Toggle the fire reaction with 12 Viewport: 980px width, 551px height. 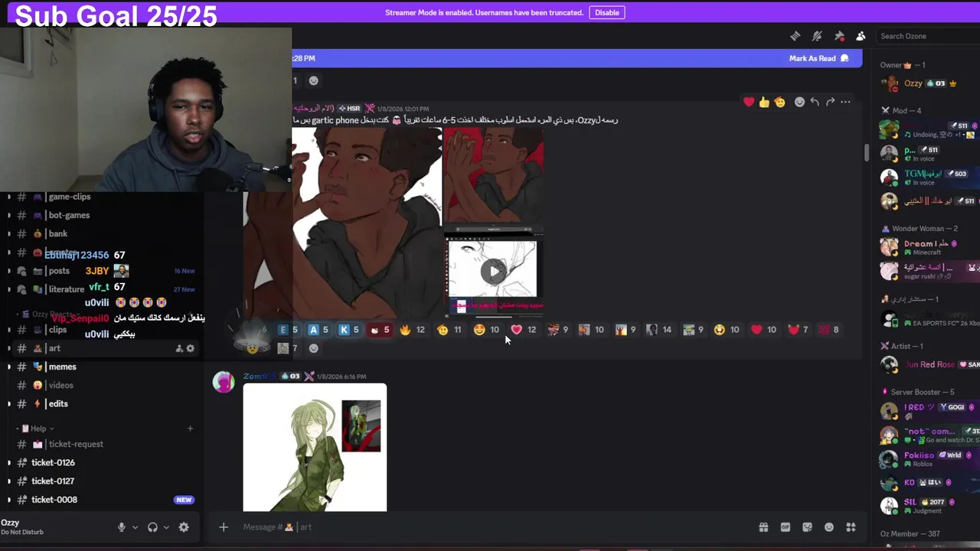click(412, 330)
